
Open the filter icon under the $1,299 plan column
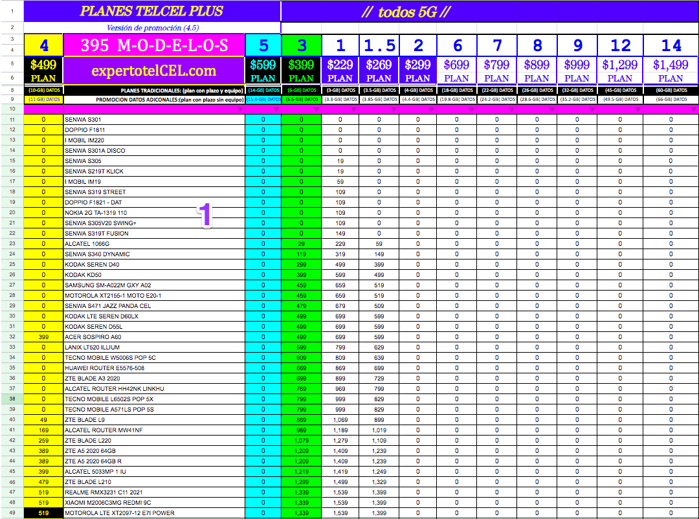(638, 109)
